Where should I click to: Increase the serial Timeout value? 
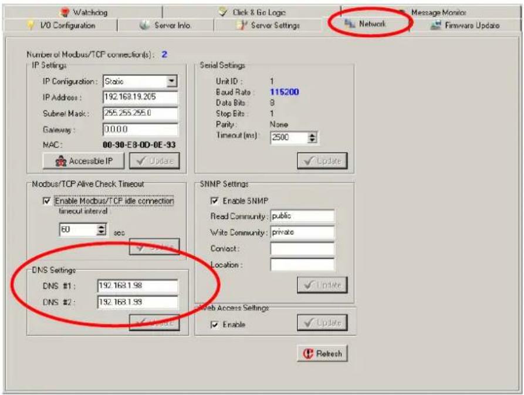312,135
